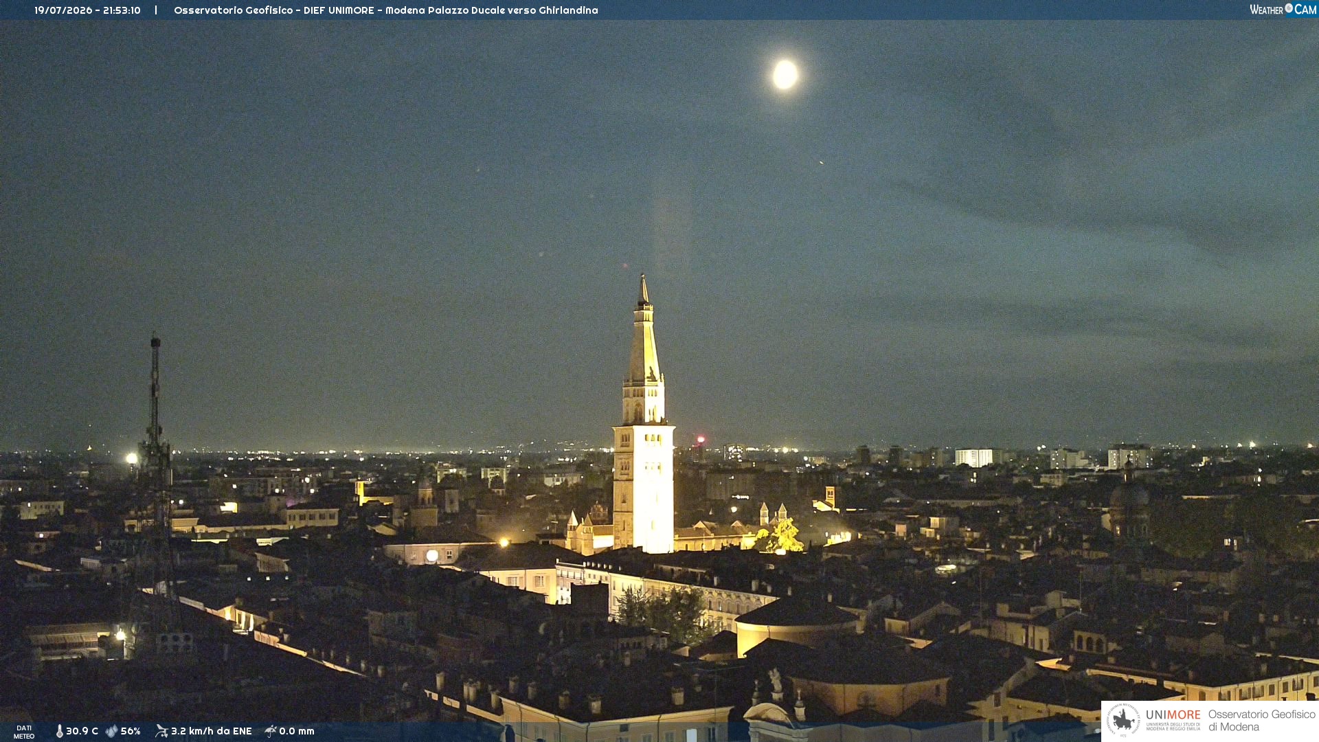The height and width of the screenshot is (742, 1319).
Task: Select the 3.2 km/h da ENE wind reading
Action: 212,731
